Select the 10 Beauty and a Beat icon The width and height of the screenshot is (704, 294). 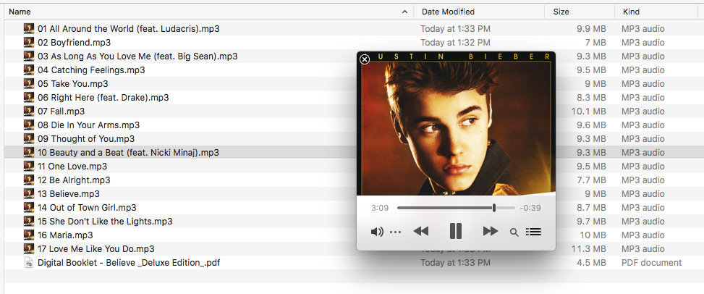pos(29,152)
